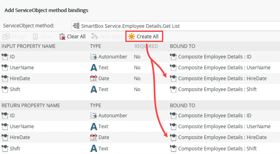The image size is (280, 154).
Task: Click the bound-to icon for return Shift
Action: point(173,148)
